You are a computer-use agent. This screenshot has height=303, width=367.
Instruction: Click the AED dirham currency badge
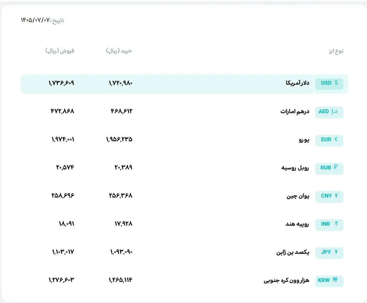[x=329, y=112]
